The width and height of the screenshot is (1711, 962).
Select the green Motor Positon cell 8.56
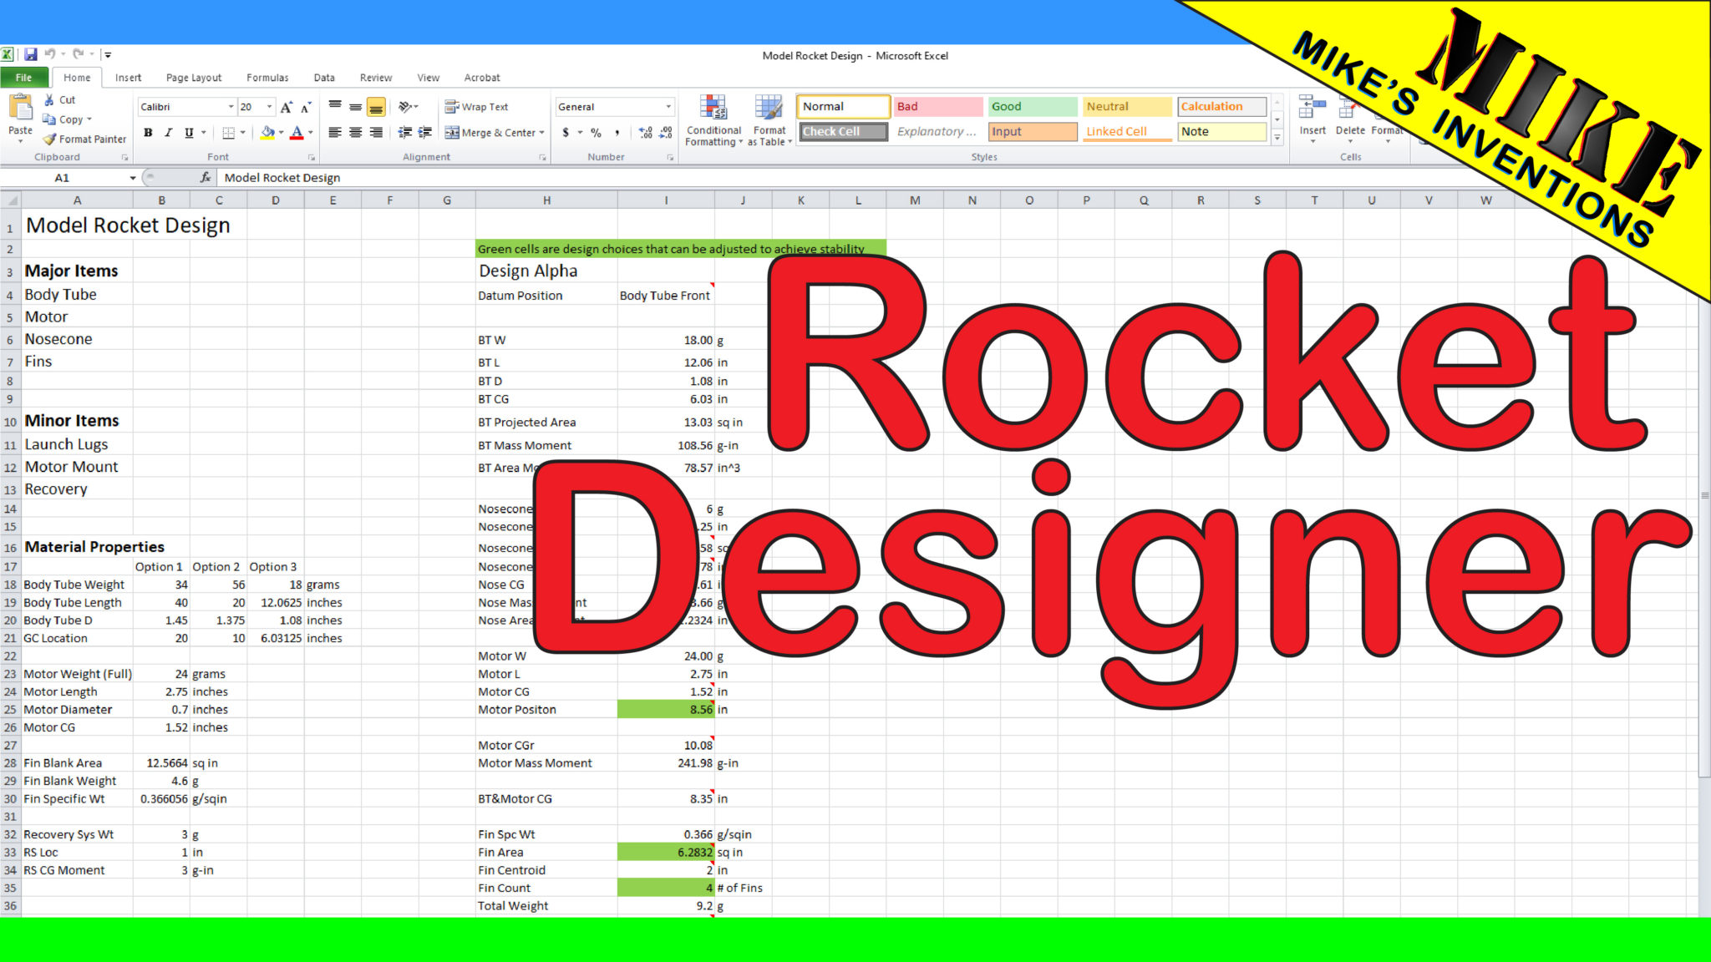coord(666,709)
